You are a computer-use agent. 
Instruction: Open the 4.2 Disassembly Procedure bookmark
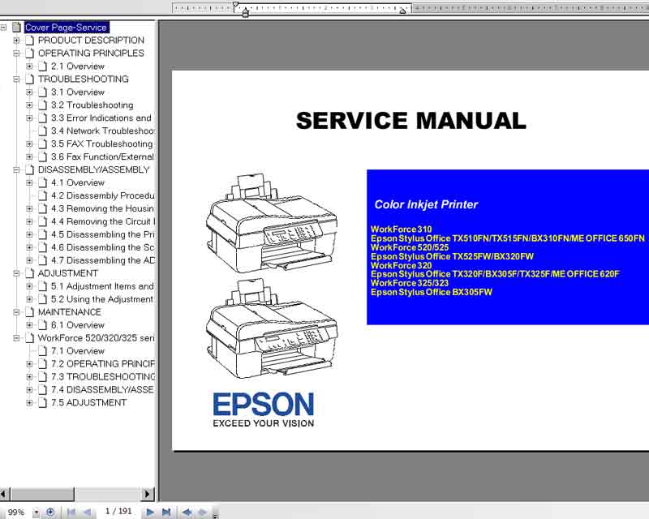pyautogui.click(x=103, y=195)
